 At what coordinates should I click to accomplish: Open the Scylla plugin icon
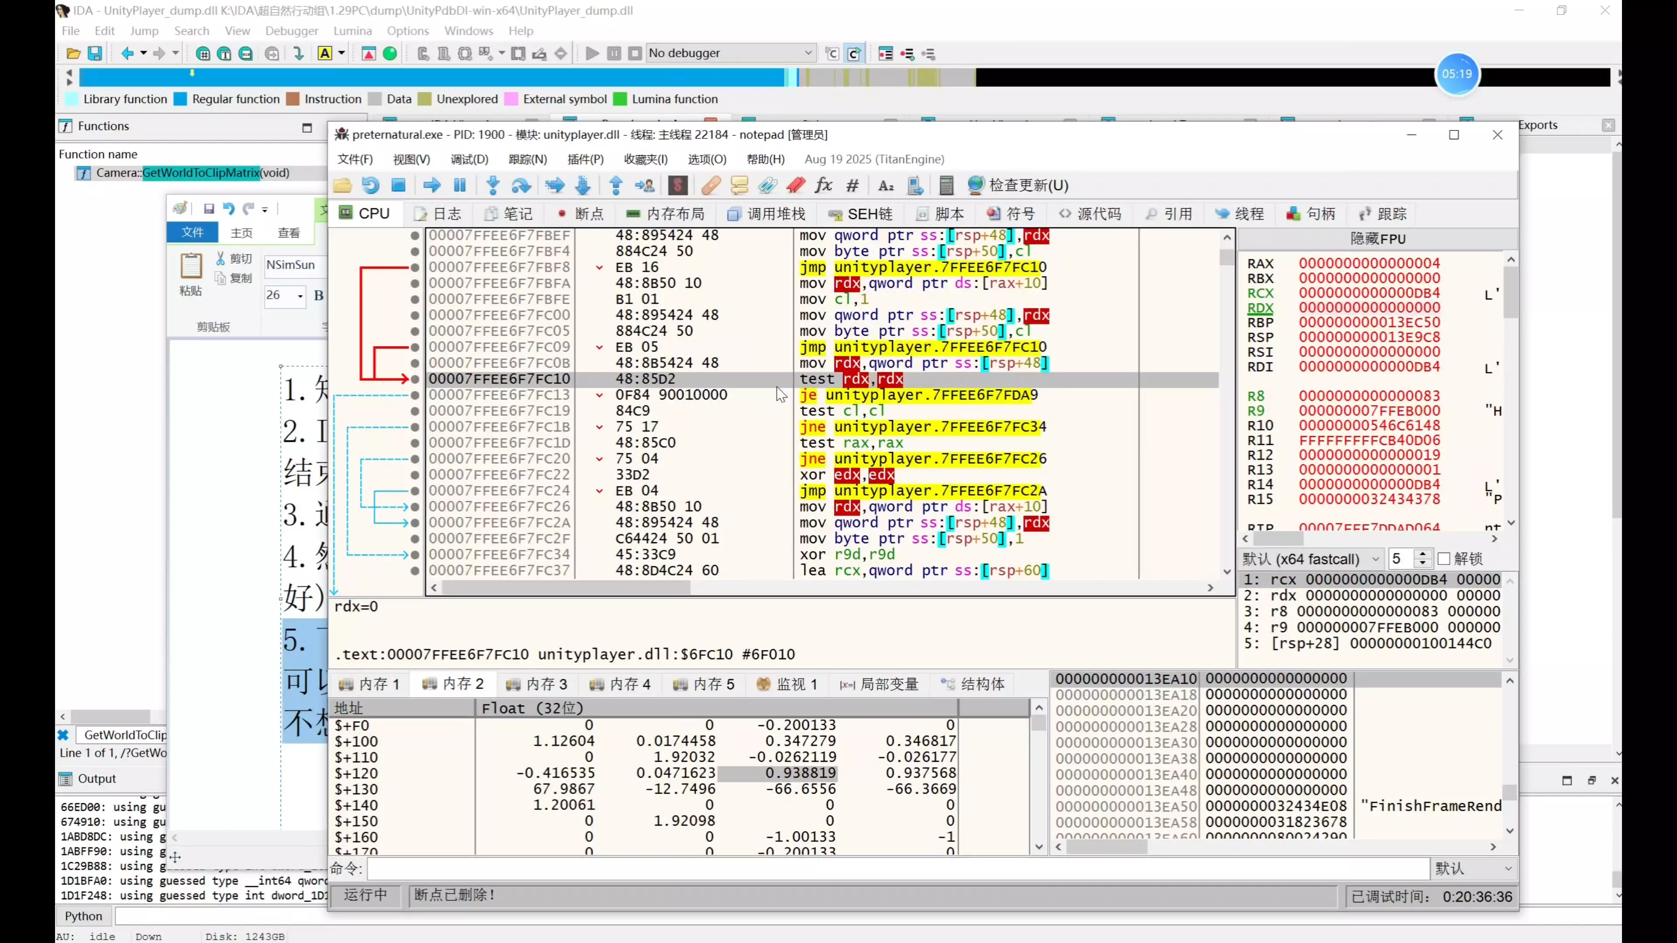coord(678,186)
